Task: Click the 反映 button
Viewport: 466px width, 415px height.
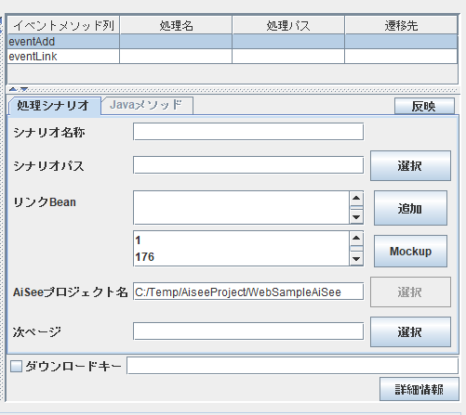Action: click(x=424, y=106)
